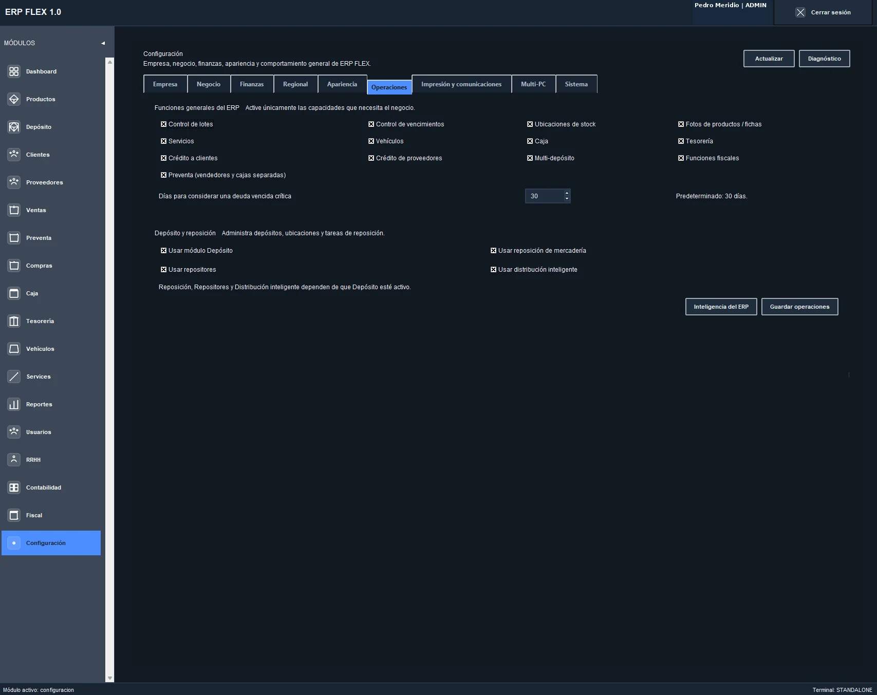
Task: Open the Reportes module icon
Action: (x=14, y=404)
